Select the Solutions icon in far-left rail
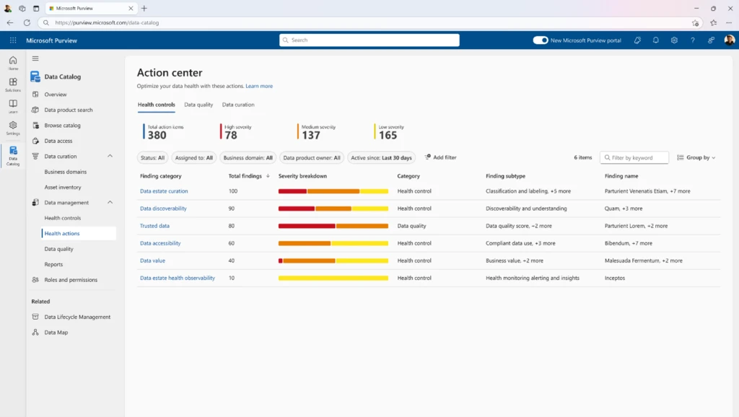 pyautogui.click(x=12, y=82)
